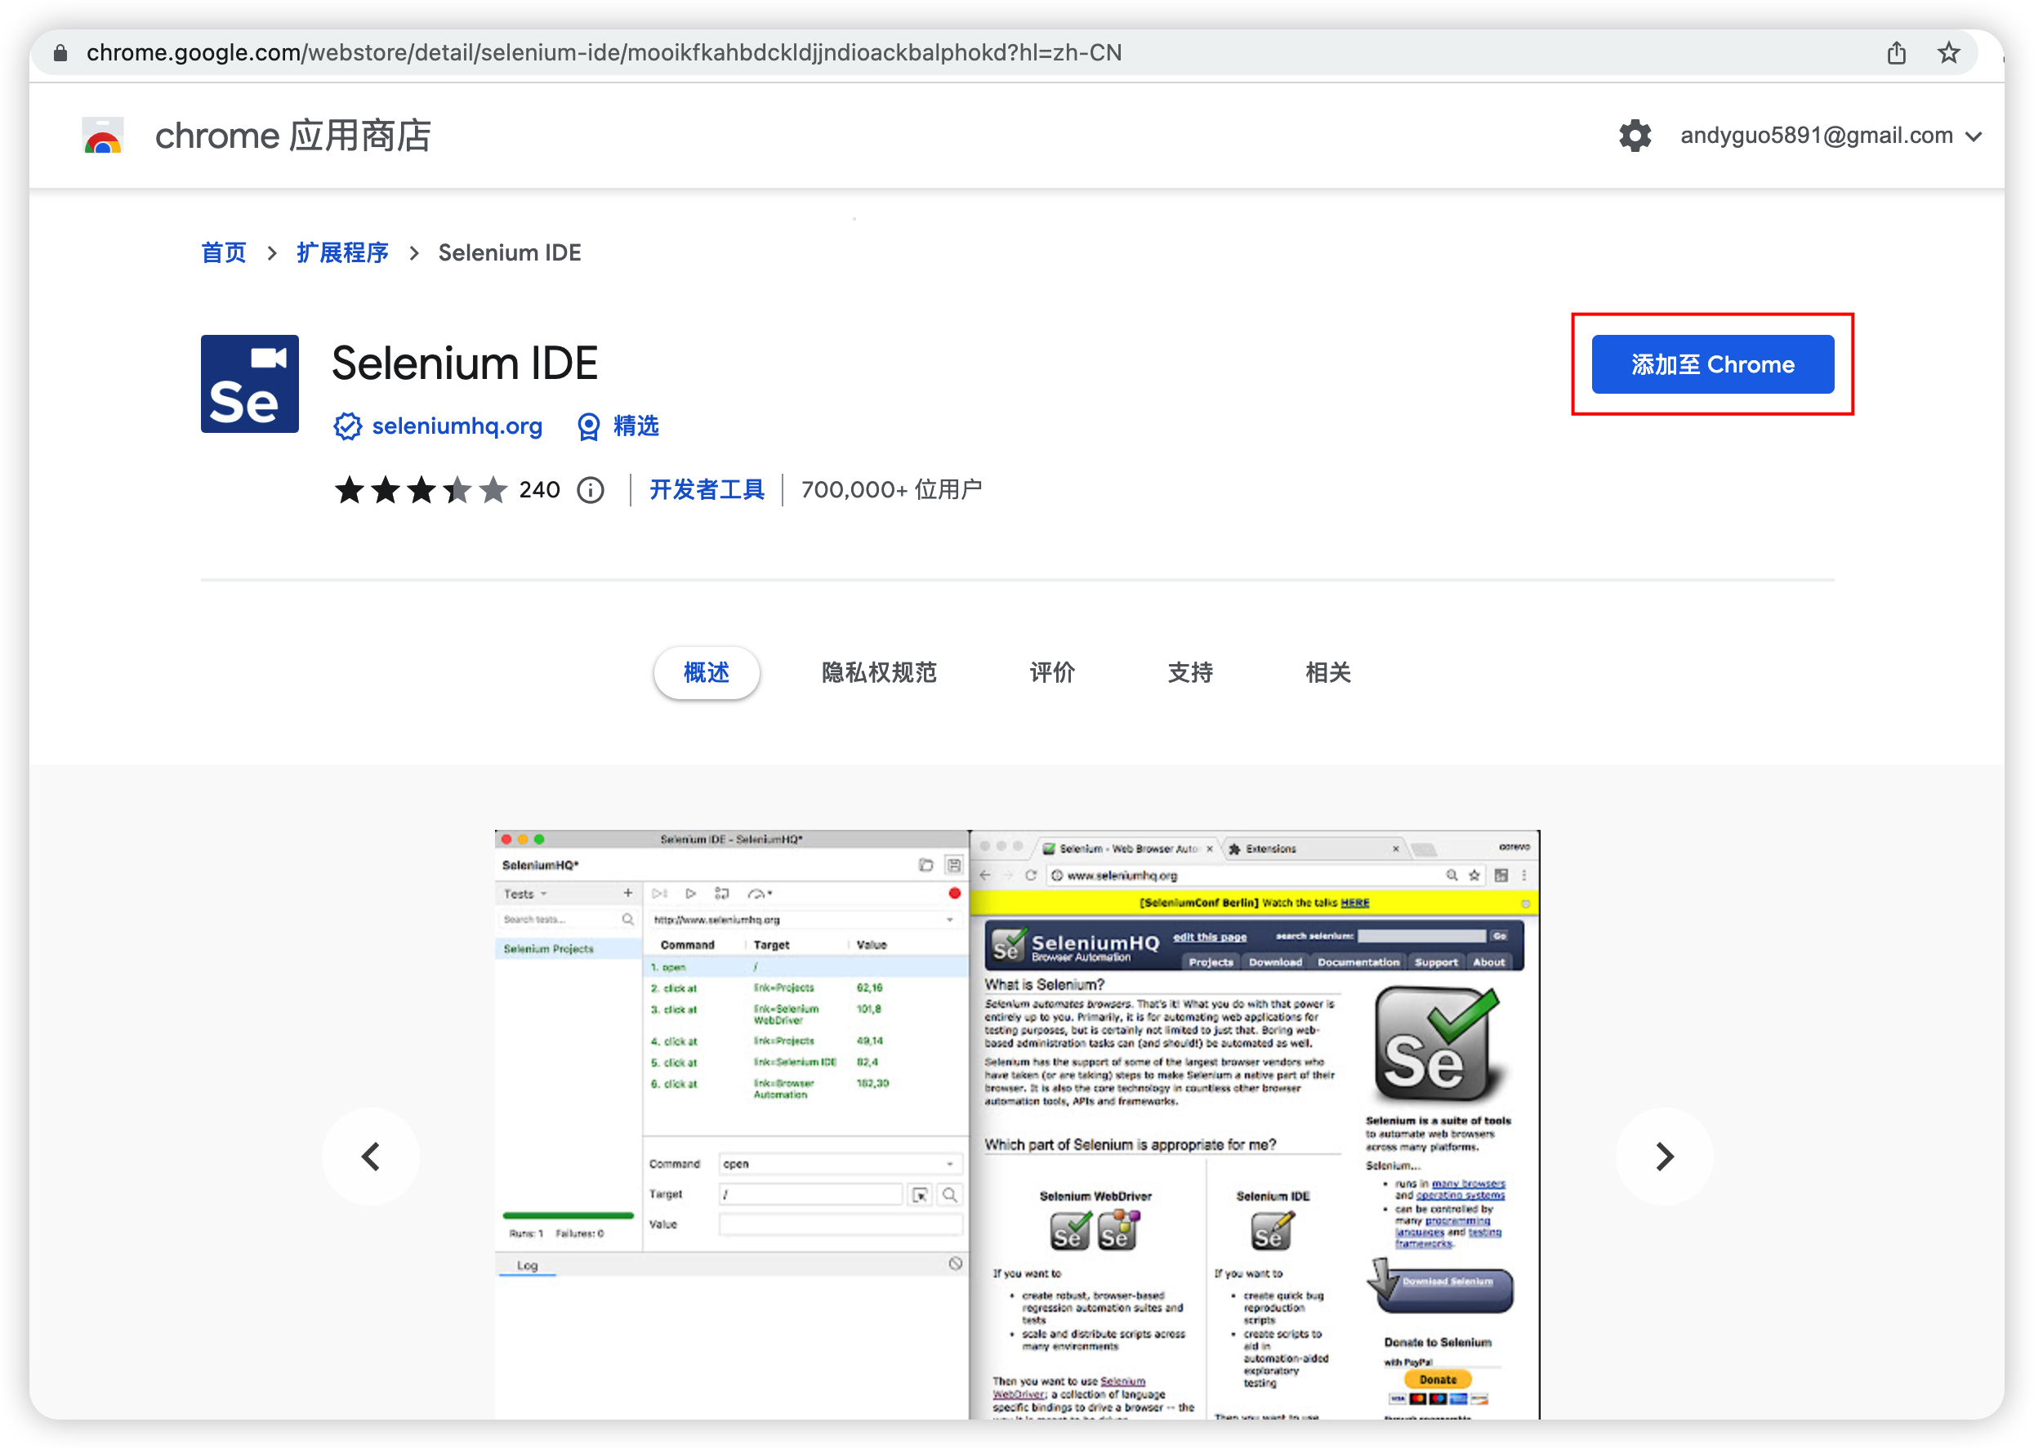Bookmark this page with the star icon
Viewport: 2034px width, 1449px height.
pos(1947,54)
